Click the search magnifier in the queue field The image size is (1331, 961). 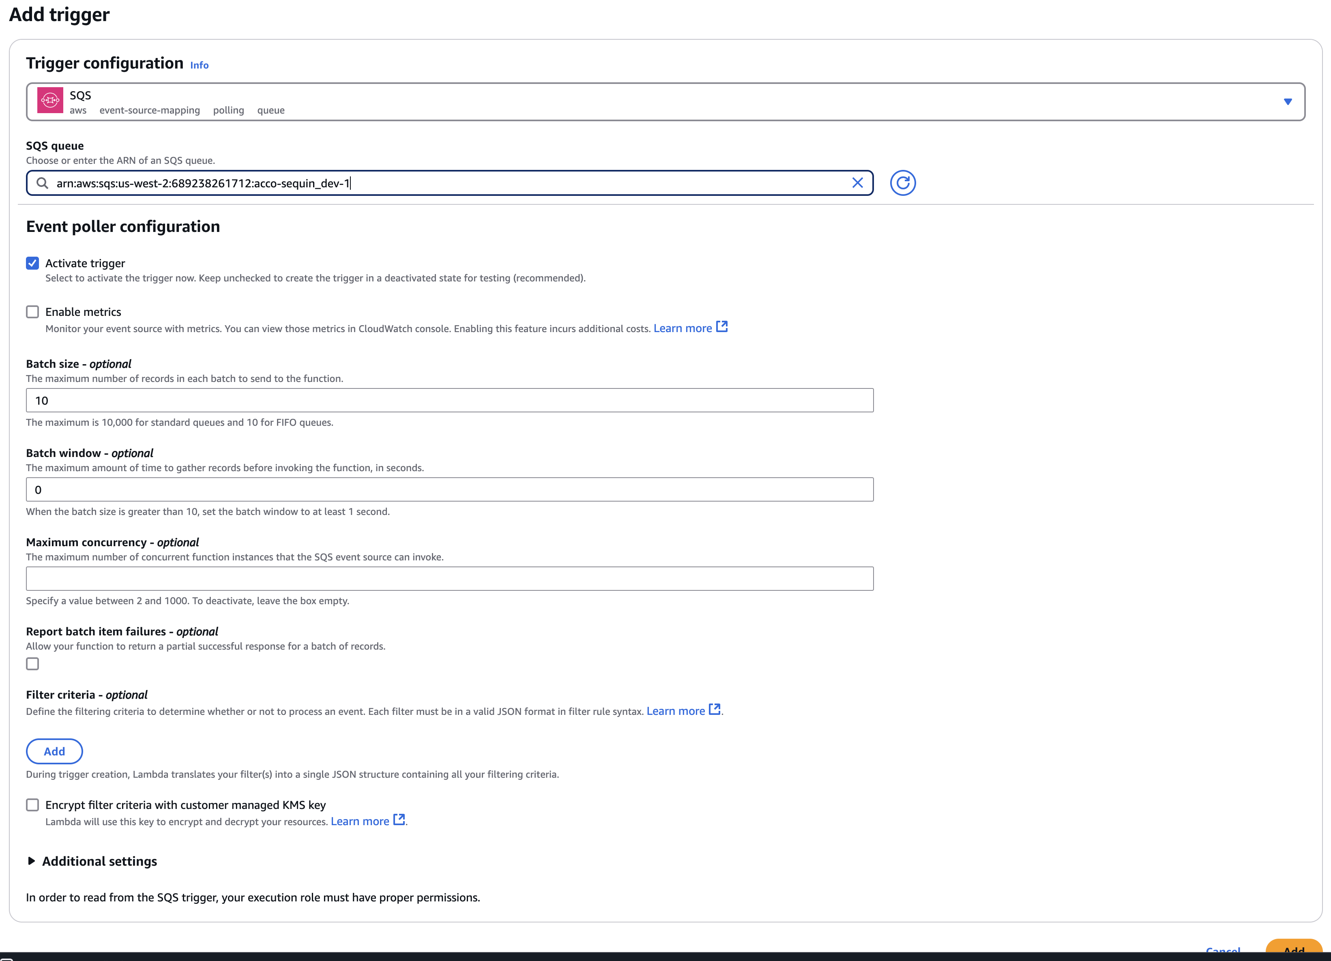coord(42,182)
